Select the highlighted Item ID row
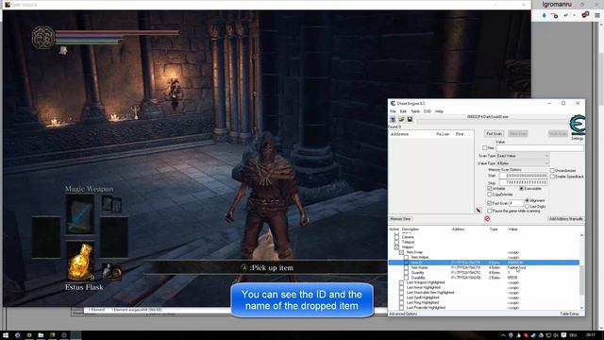 (484, 263)
